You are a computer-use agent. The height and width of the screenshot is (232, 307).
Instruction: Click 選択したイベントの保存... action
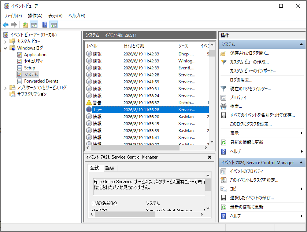pos(252,198)
